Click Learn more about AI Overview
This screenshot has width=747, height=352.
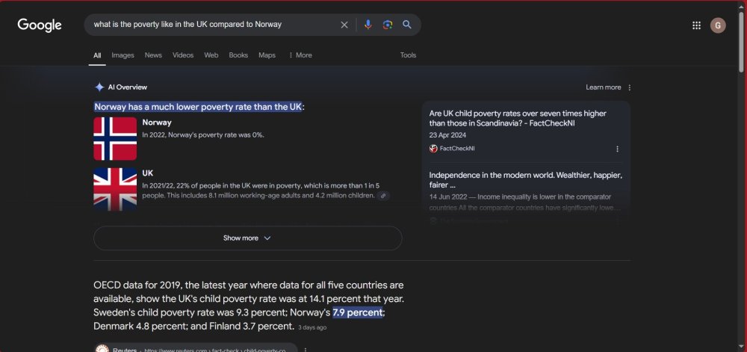coord(603,87)
